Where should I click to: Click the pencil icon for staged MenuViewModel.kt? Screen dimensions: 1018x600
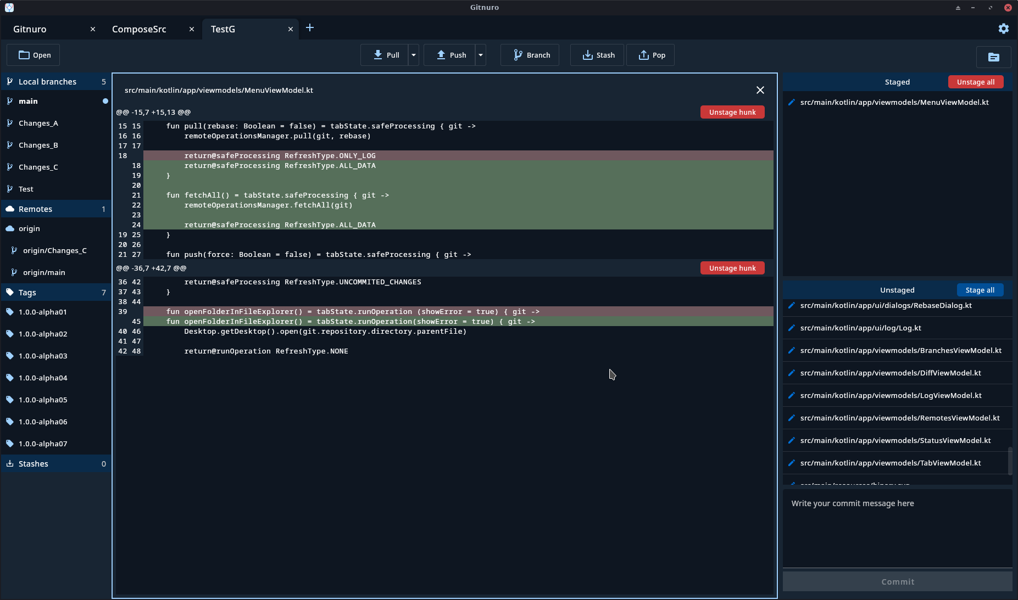point(792,102)
